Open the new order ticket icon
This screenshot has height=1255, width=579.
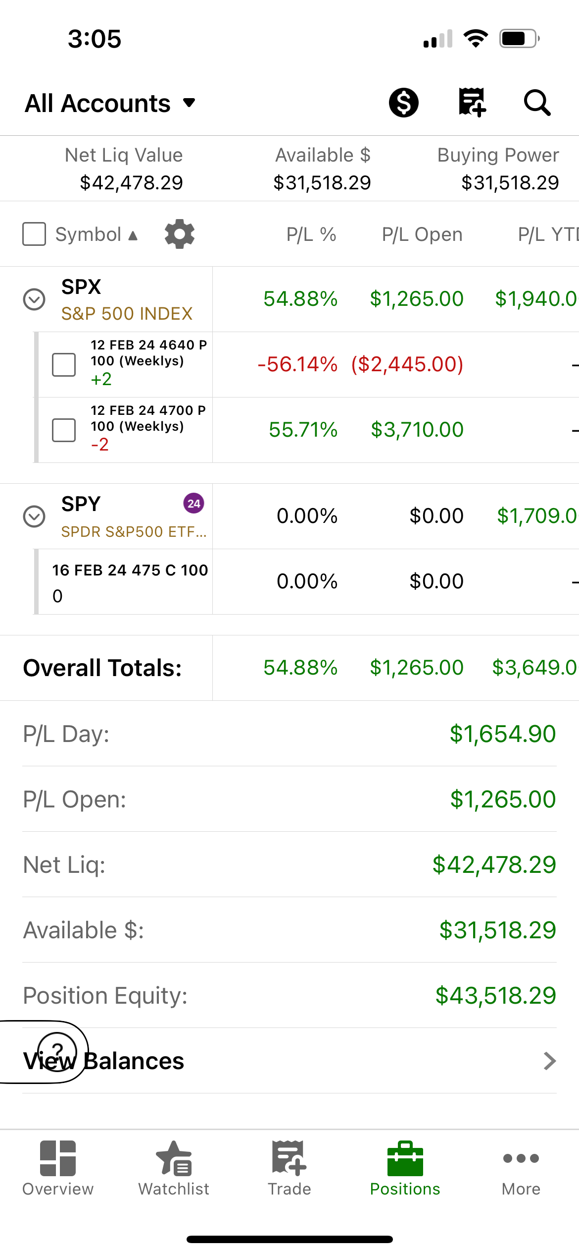point(472,103)
